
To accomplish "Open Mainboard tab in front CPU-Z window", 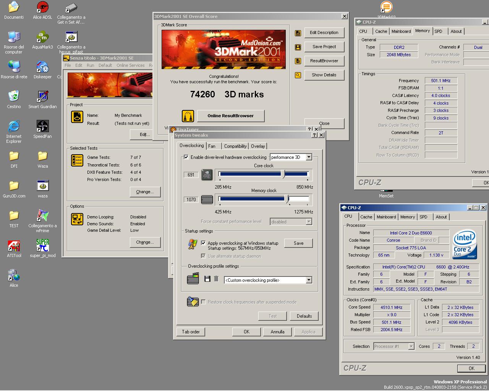I will (386, 217).
